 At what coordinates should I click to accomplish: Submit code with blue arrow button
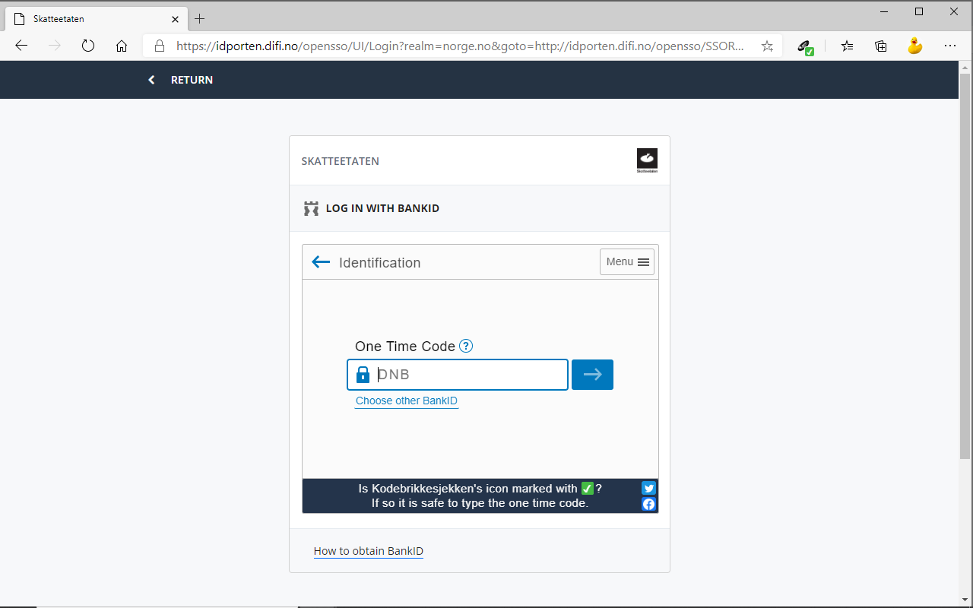click(x=592, y=375)
